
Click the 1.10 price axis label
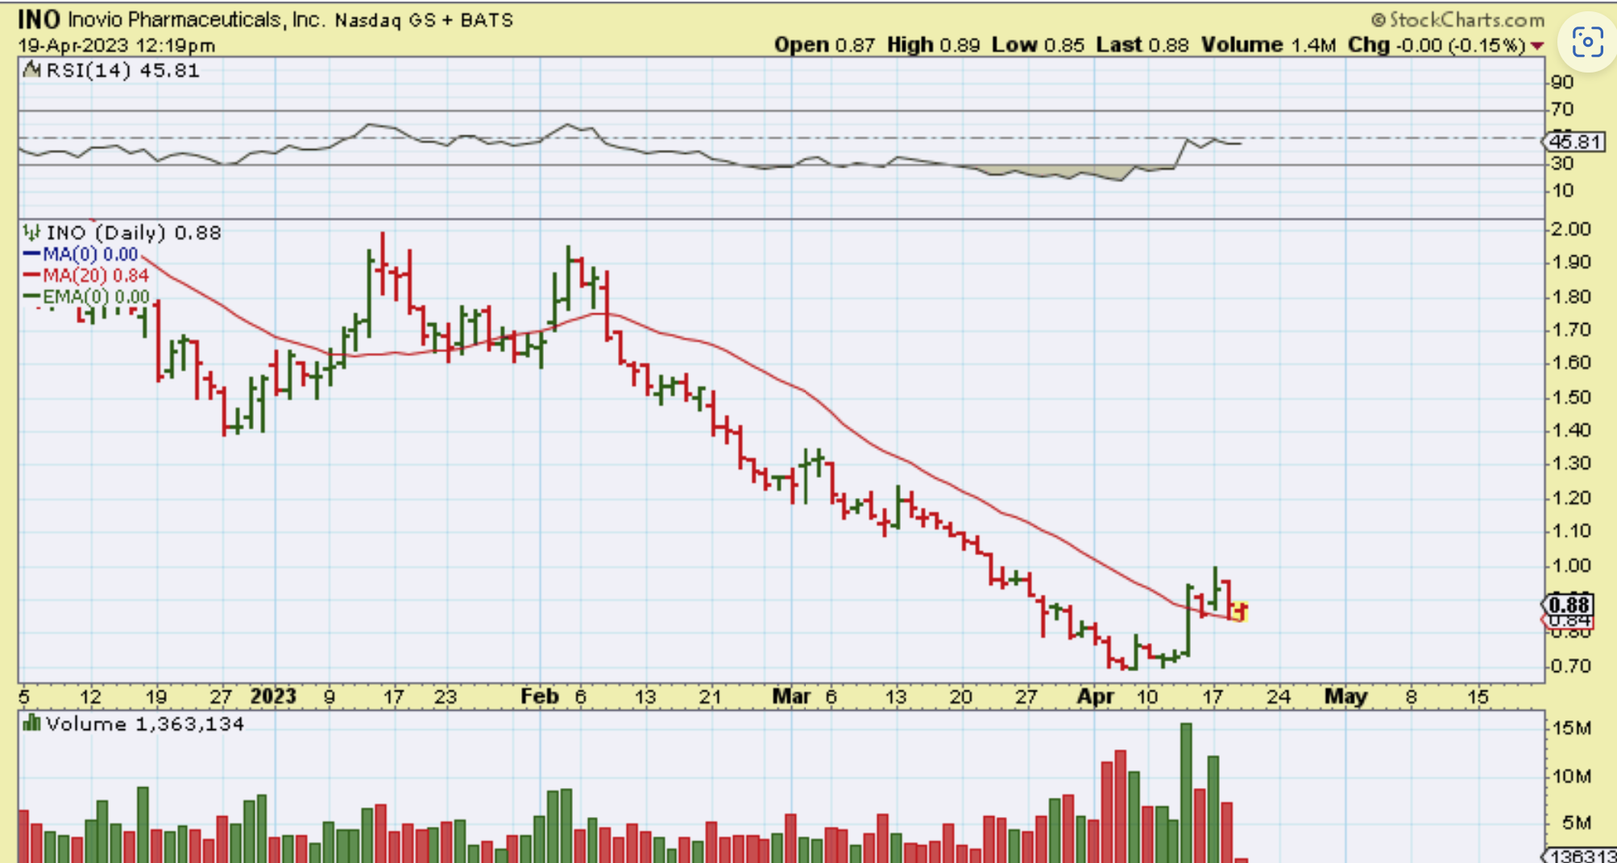pyautogui.click(x=1570, y=531)
